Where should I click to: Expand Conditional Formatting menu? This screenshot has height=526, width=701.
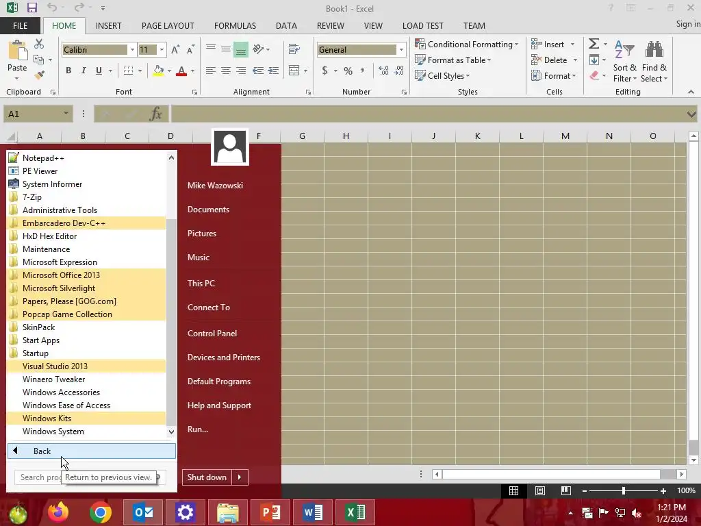coord(467,45)
